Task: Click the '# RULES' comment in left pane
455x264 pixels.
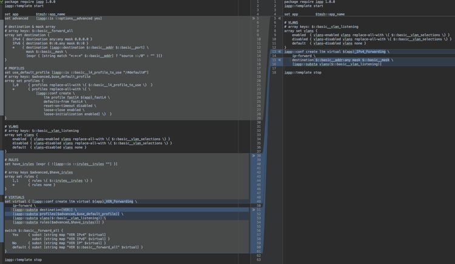Action: [x=12, y=160]
